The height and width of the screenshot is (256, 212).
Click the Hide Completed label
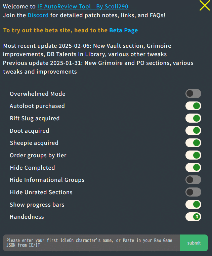[32, 168]
